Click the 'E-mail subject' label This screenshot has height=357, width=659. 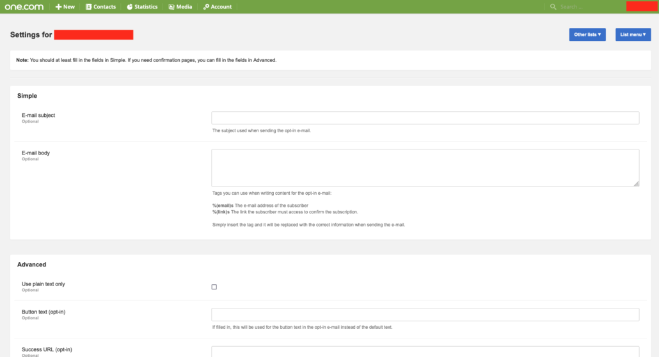tap(38, 116)
